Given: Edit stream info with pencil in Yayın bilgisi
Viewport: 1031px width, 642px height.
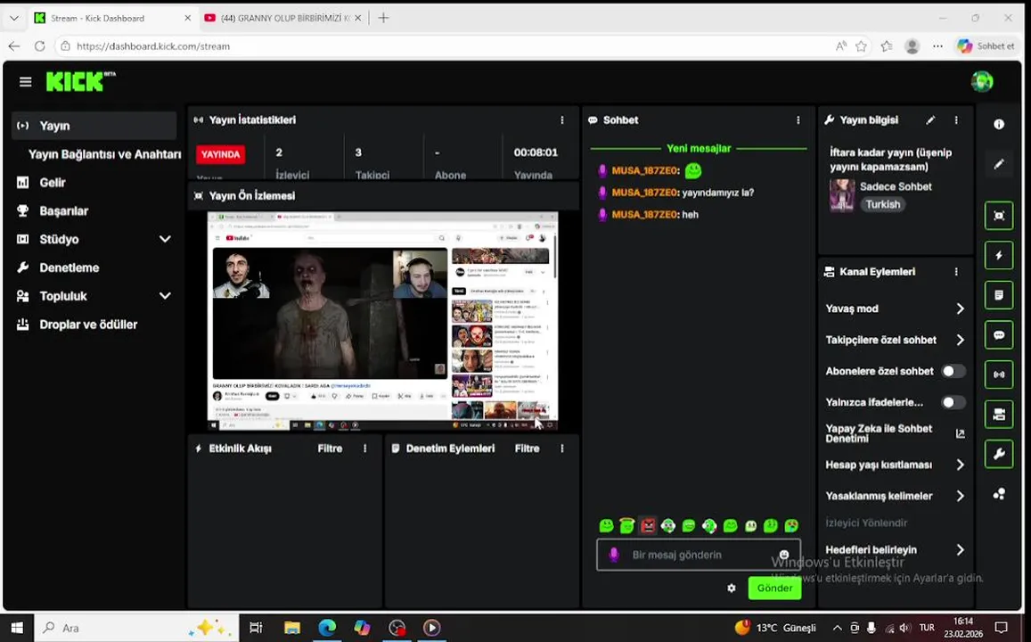Looking at the screenshot, I should 930,119.
